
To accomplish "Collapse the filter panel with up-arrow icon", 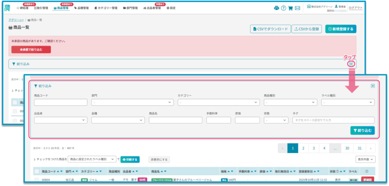I will point(373,86).
